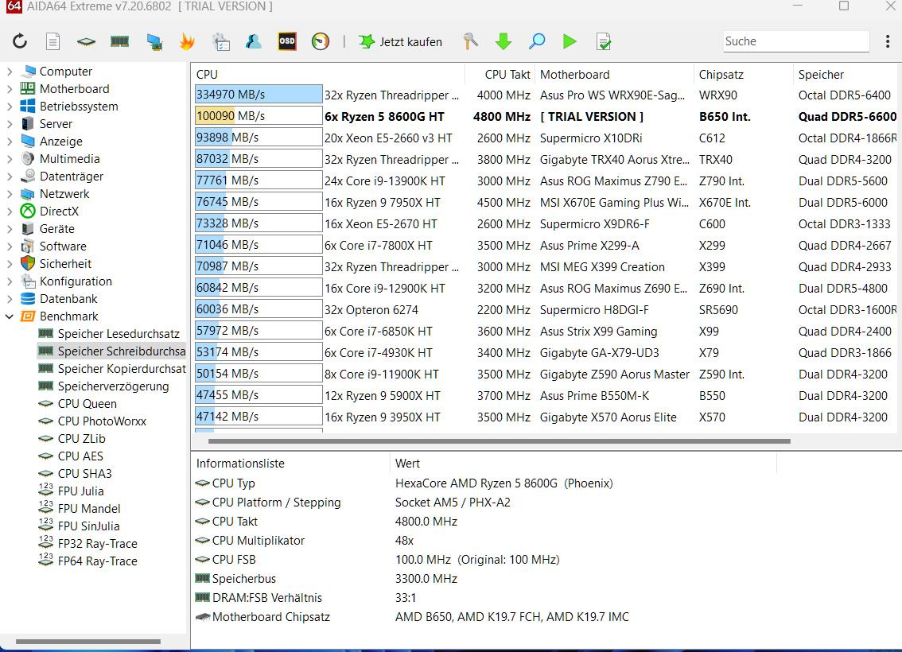902x652 pixels.
Task: Click the results table horizontal scrollbar
Action: (x=500, y=441)
